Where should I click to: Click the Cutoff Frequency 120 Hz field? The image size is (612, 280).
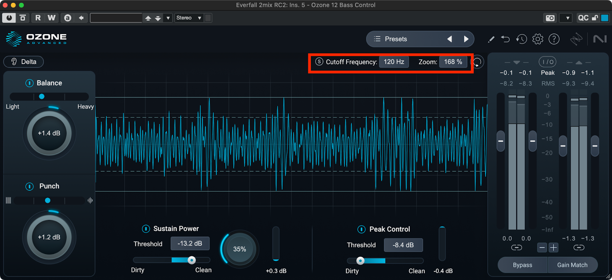pyautogui.click(x=394, y=62)
